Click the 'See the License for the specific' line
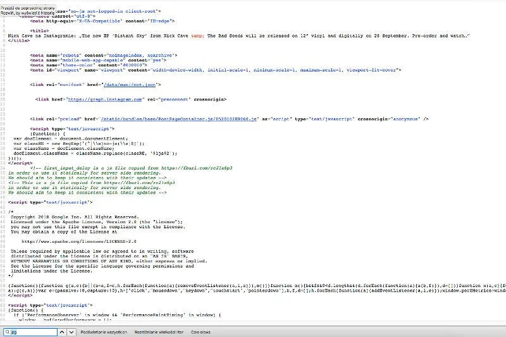 102,266
